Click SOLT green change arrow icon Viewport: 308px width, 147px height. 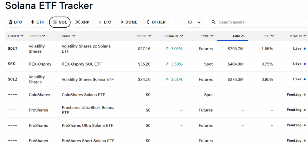167,49
